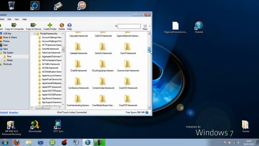The image size is (259, 146).
Task: Click the file pane scrollbar thumb
Action: click(x=149, y=49)
